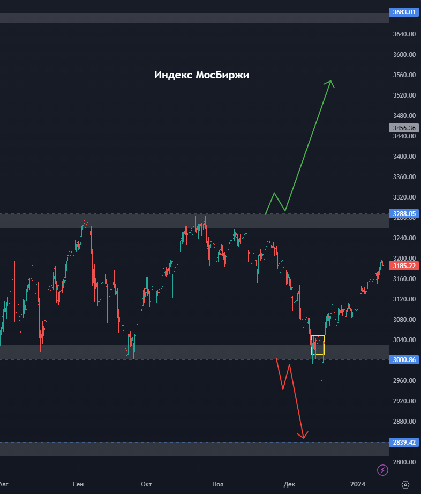This screenshot has height=494, width=421.
Task: Click the 2960.00 price scale value
Action: 404,381
